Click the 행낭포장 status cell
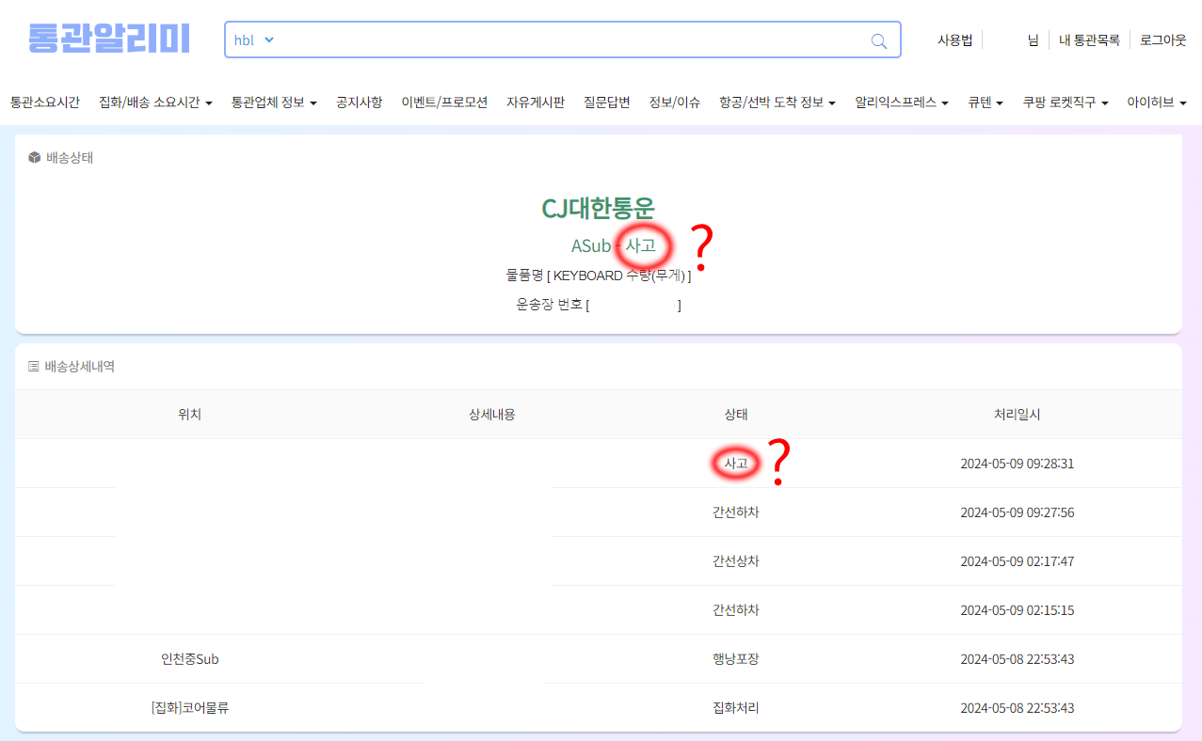The width and height of the screenshot is (1202, 741). pos(735,659)
